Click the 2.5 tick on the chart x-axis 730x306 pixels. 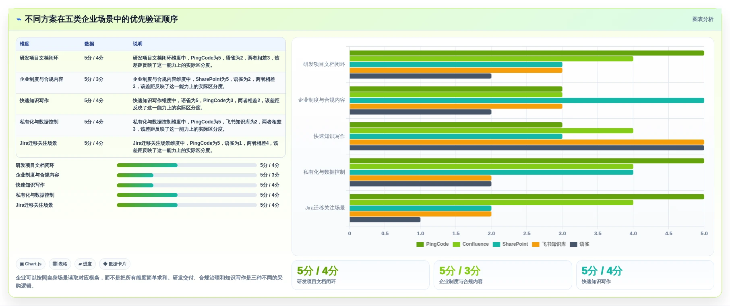pos(527,234)
